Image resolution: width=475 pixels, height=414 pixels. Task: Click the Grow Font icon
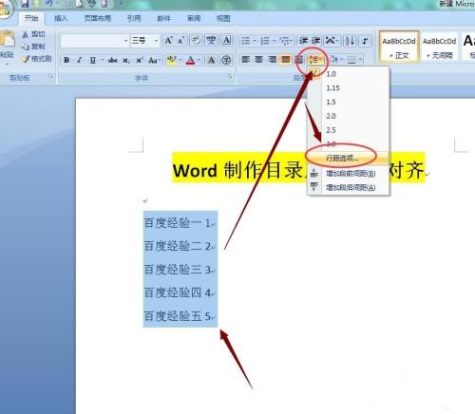(168, 41)
